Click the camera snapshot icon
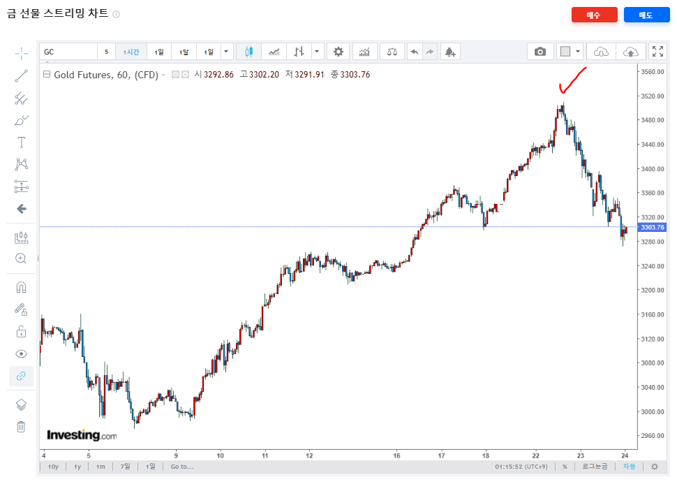 click(x=540, y=52)
